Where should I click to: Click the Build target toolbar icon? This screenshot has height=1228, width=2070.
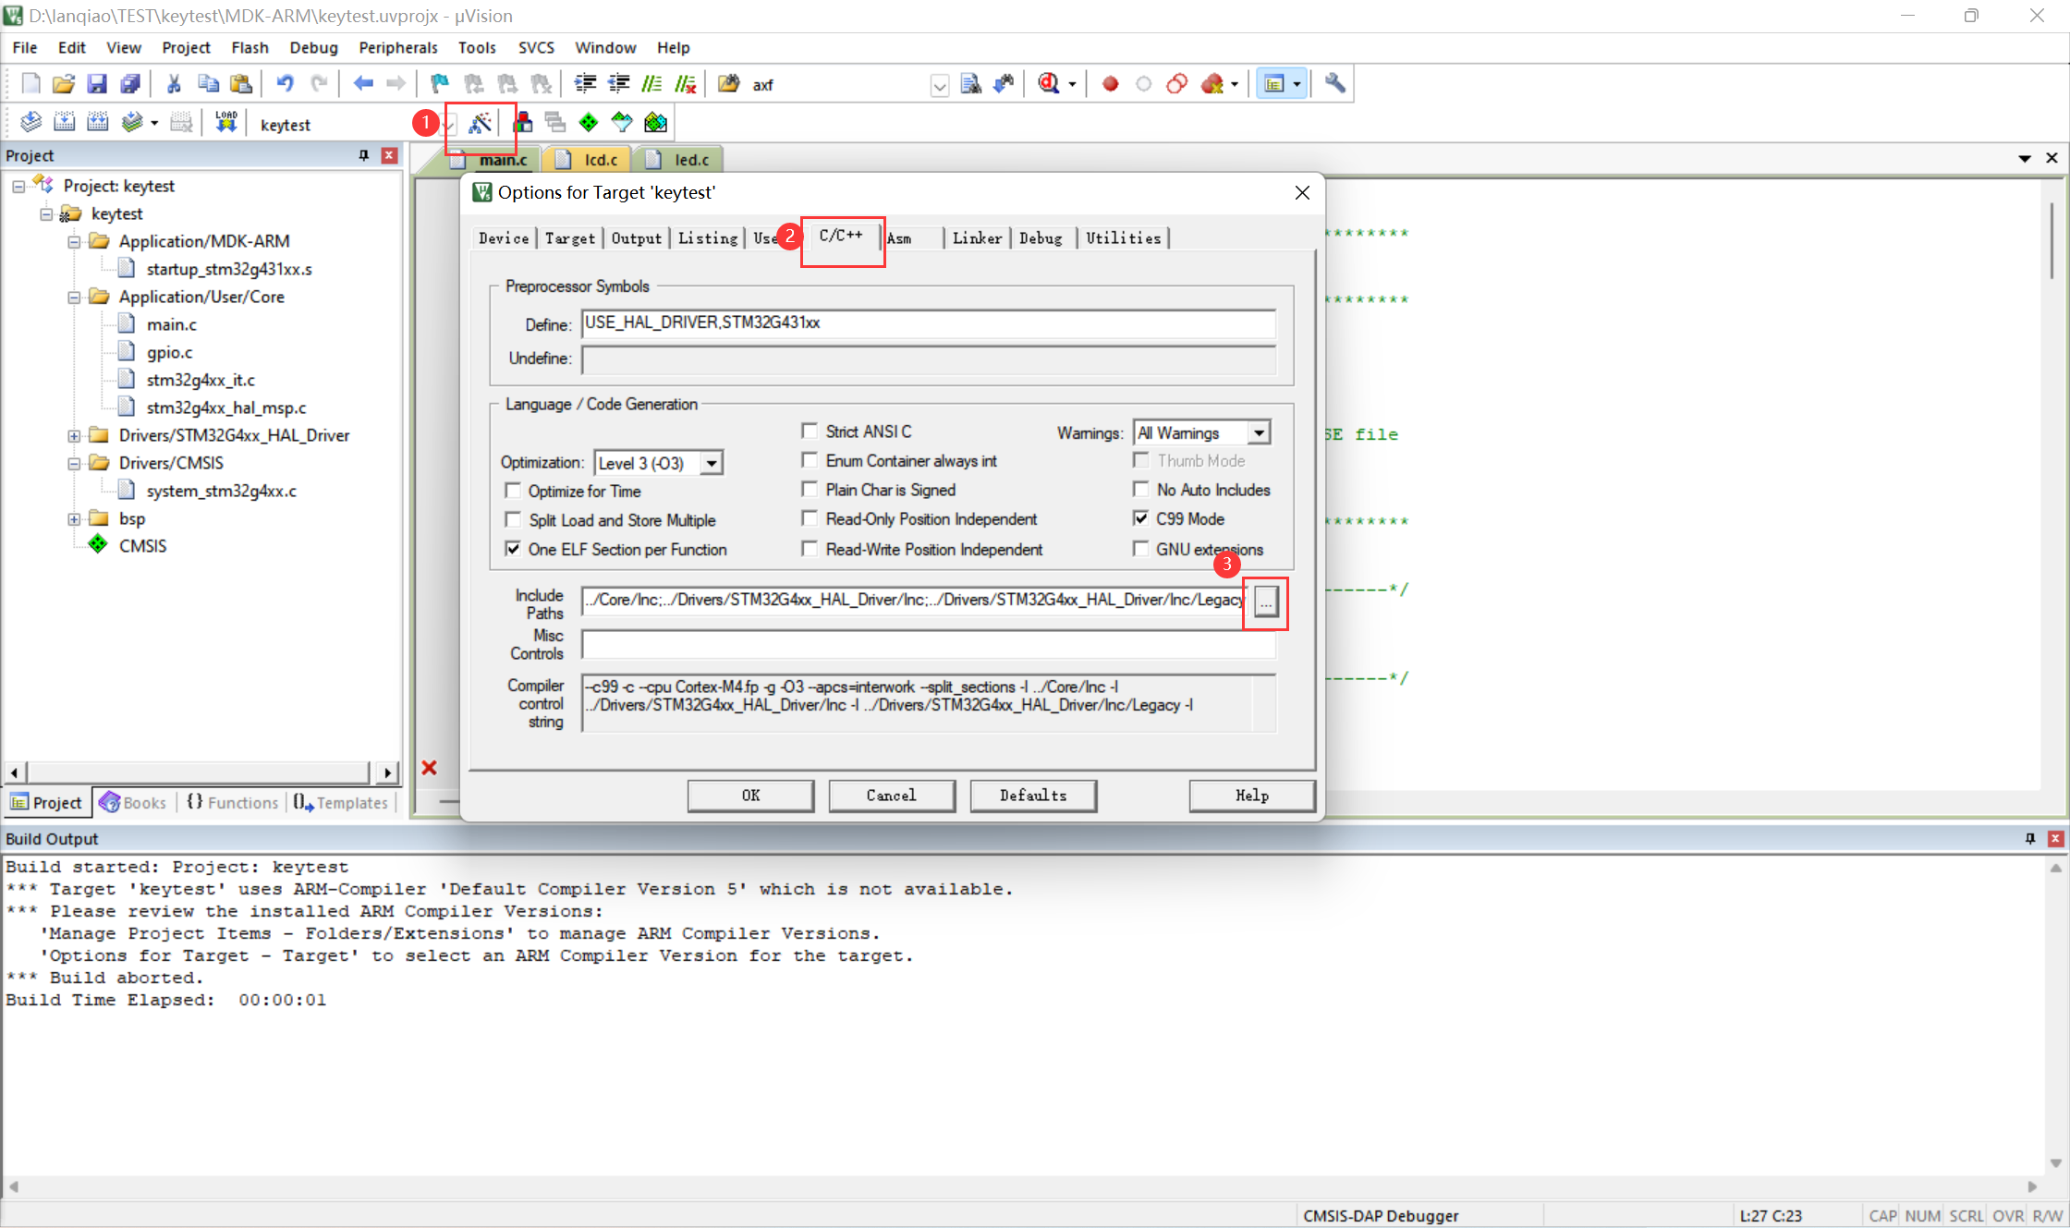point(64,123)
